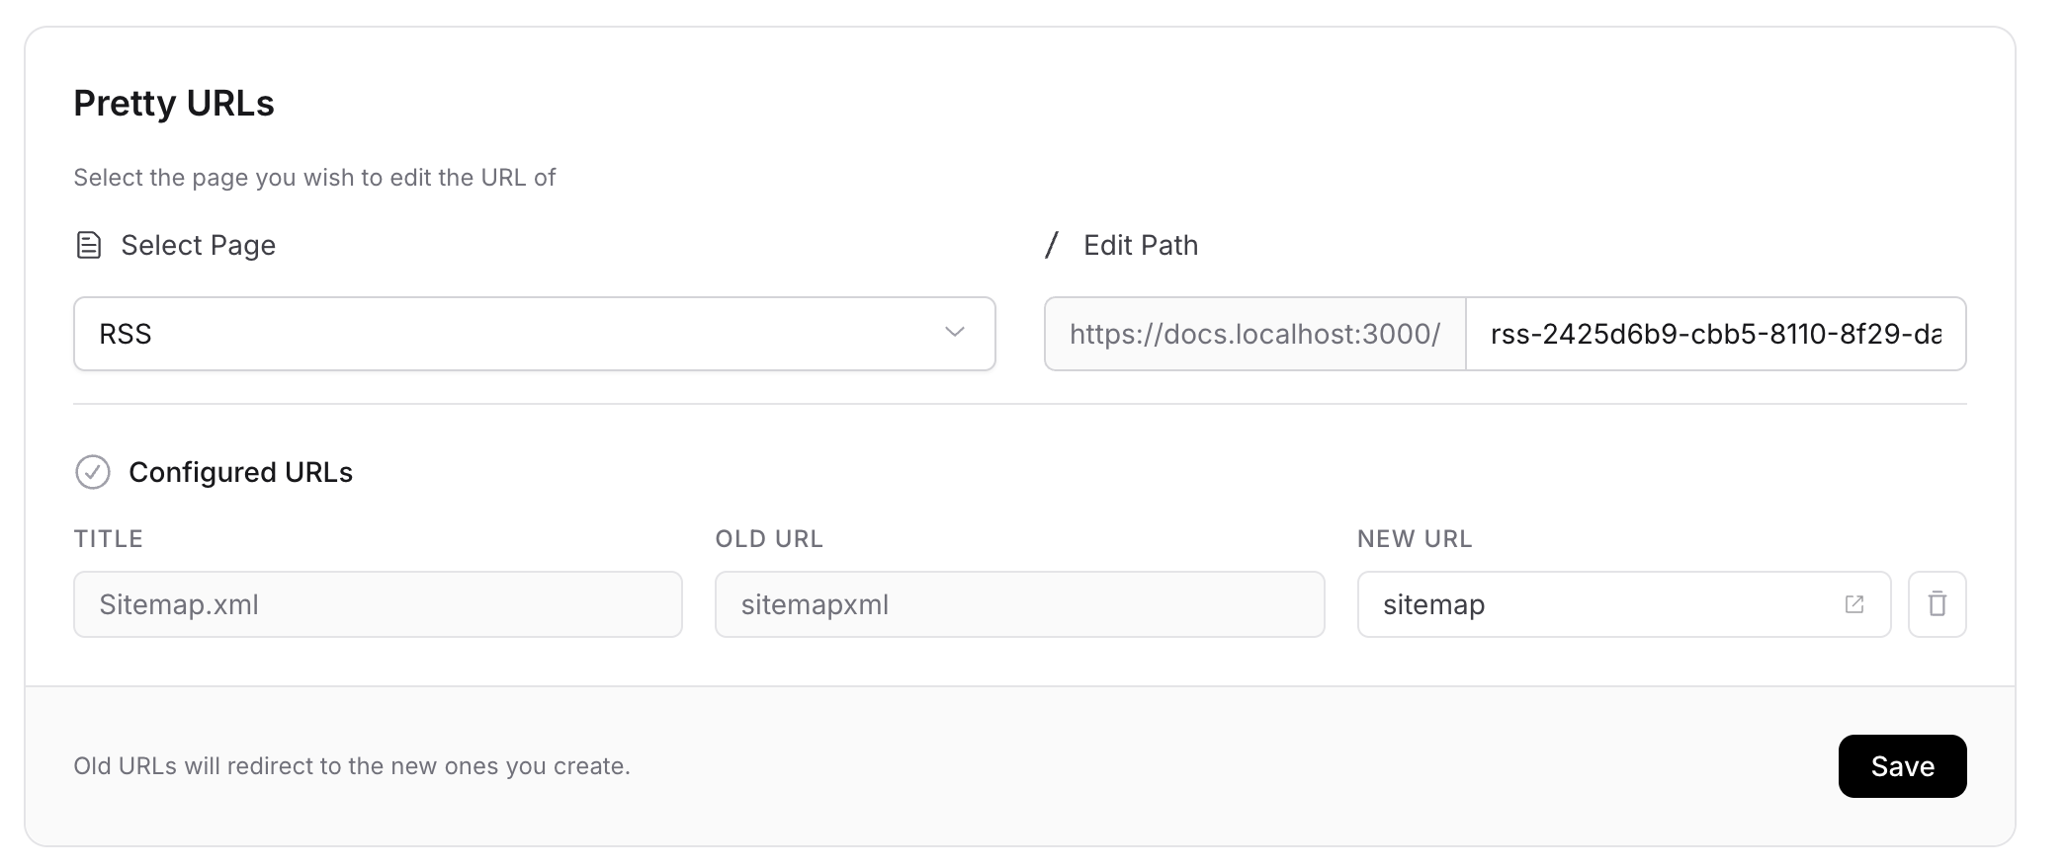The width and height of the screenshot is (2068, 867).
Task: Expand the page dropdown chevron arrow
Action: click(x=954, y=333)
